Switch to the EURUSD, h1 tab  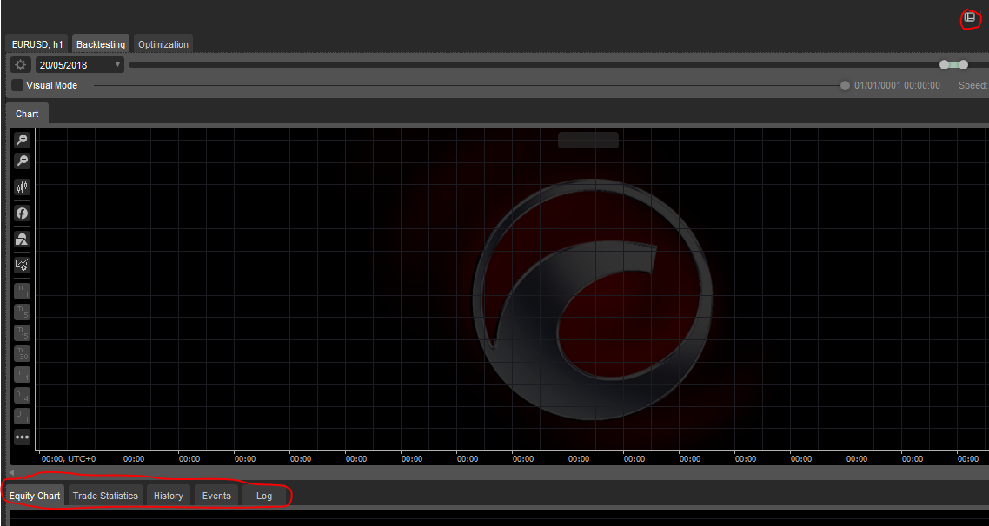[37, 44]
